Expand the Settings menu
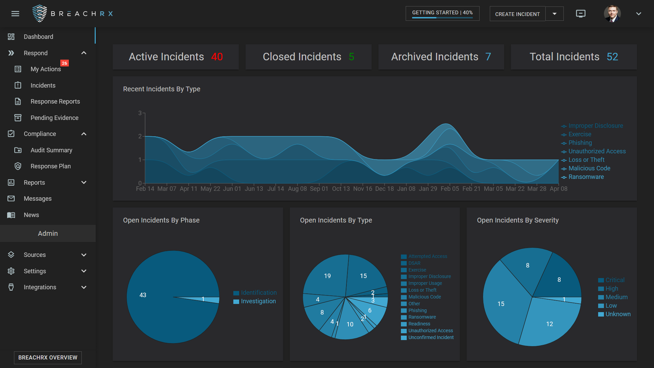Screen dimensions: 654x368 84,271
